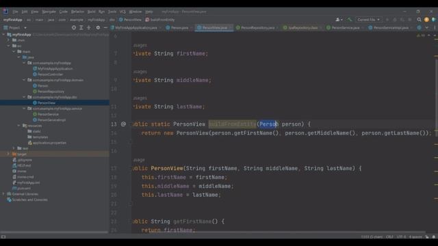Image resolution: width=438 pixels, height=246 pixels.
Task: Collapse the main folder
Action: point(14,52)
